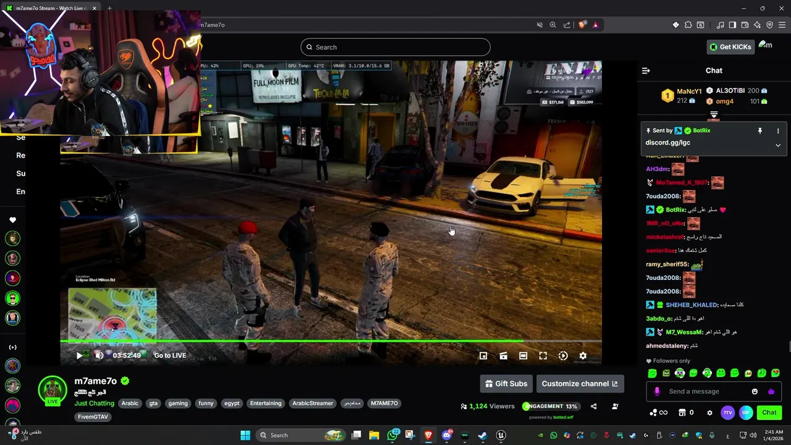Toggle the Brave sidebar panel icon
The height and width of the screenshot is (445, 791).
pos(732,25)
